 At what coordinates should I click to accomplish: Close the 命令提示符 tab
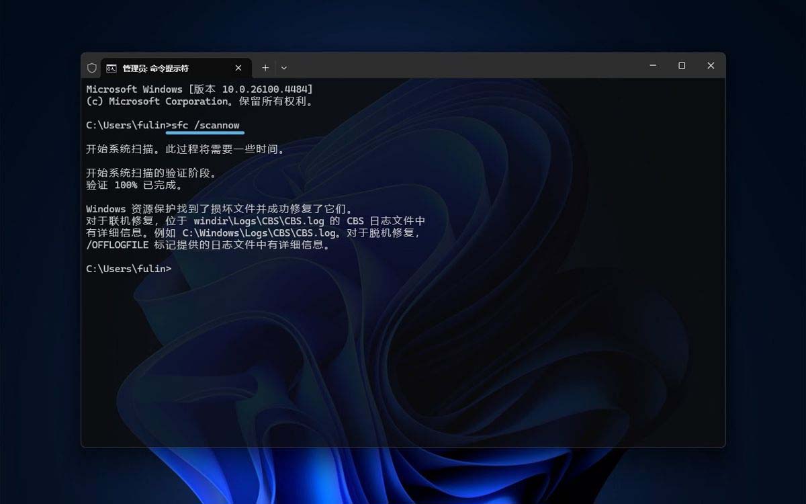coord(238,68)
